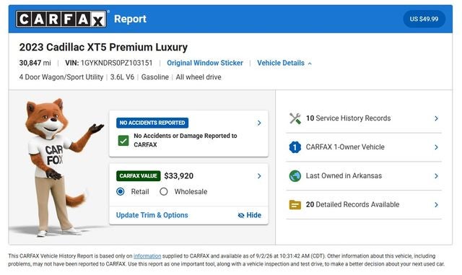Click the CARFAX logo in the header
Image resolution: width=462 pixels, height=275 pixels.
coord(61,19)
